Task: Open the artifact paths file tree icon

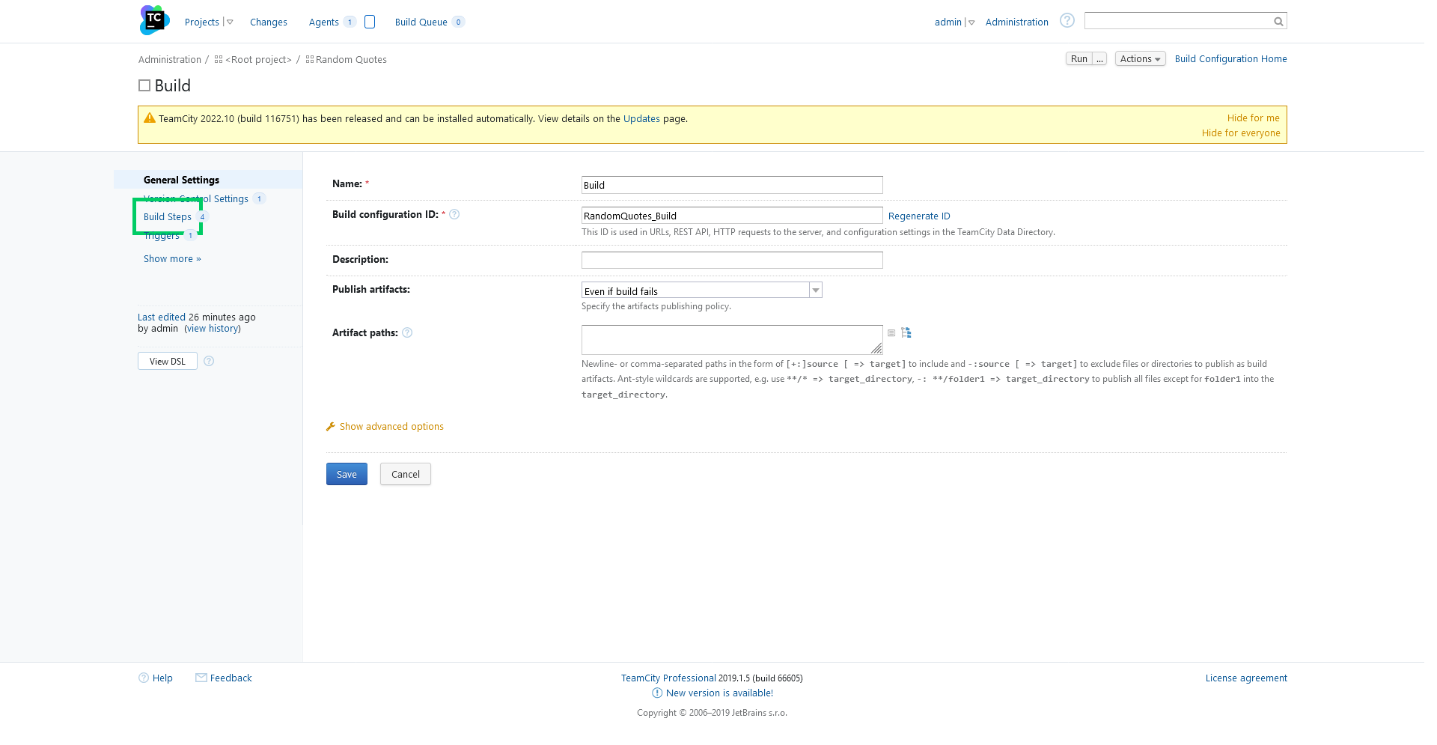Action: [x=906, y=333]
